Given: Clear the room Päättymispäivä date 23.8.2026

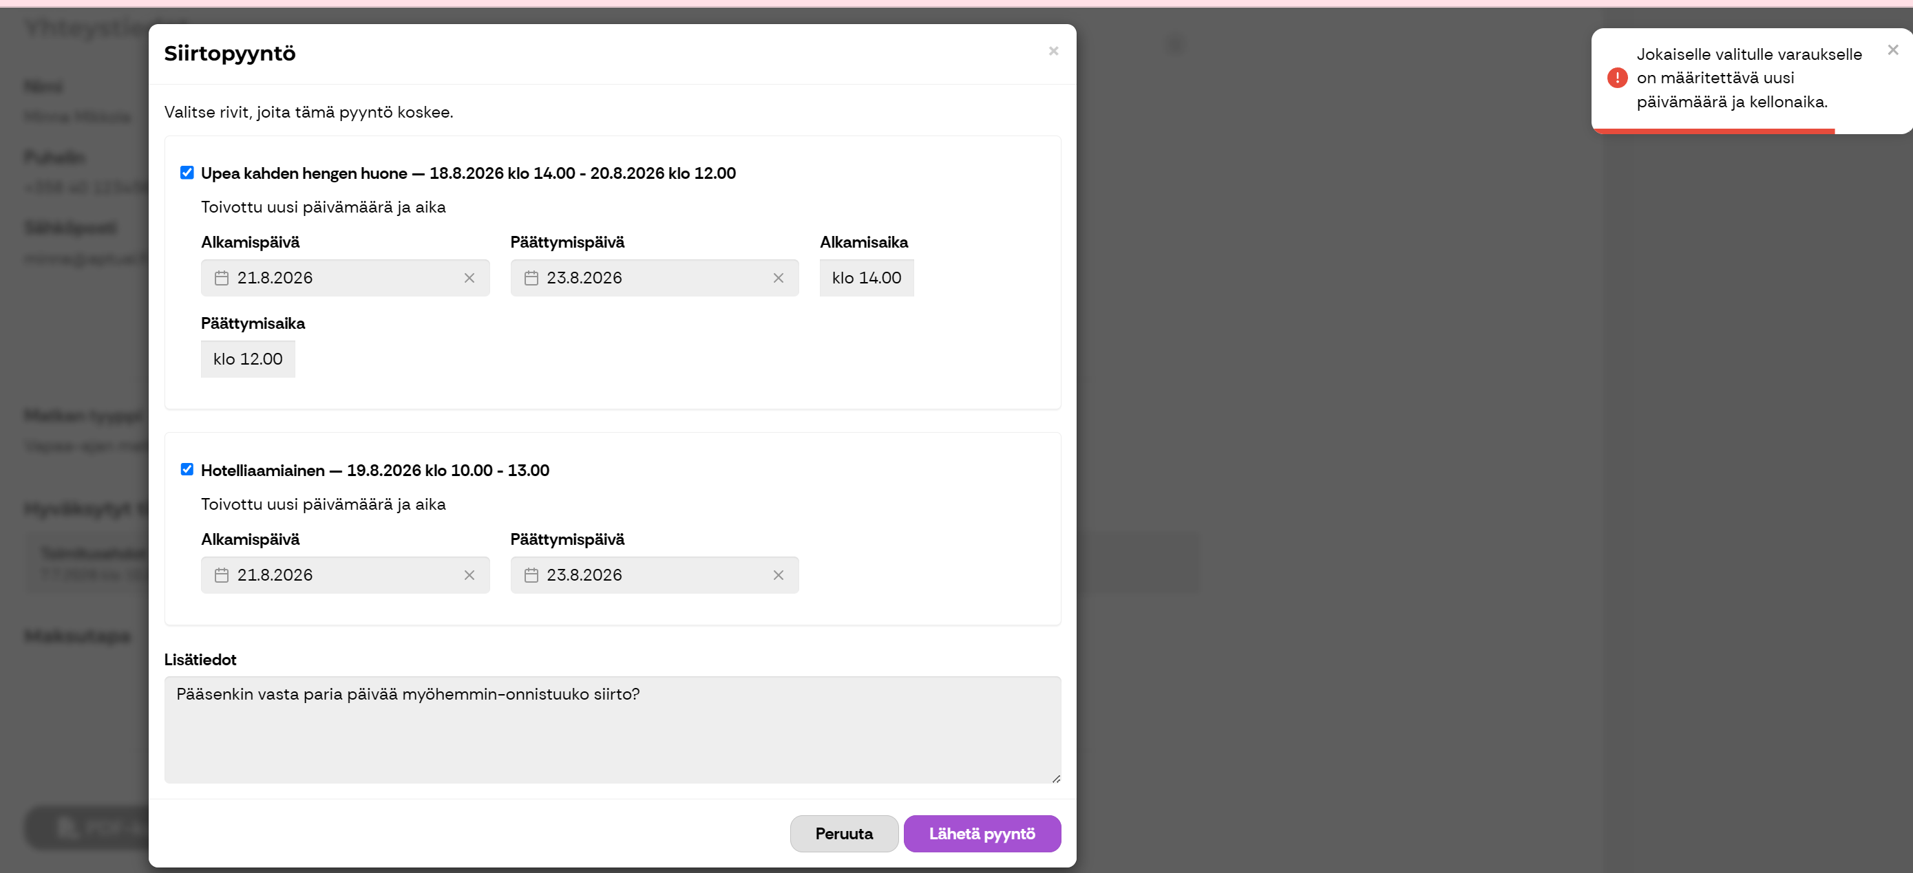Looking at the screenshot, I should 779,278.
